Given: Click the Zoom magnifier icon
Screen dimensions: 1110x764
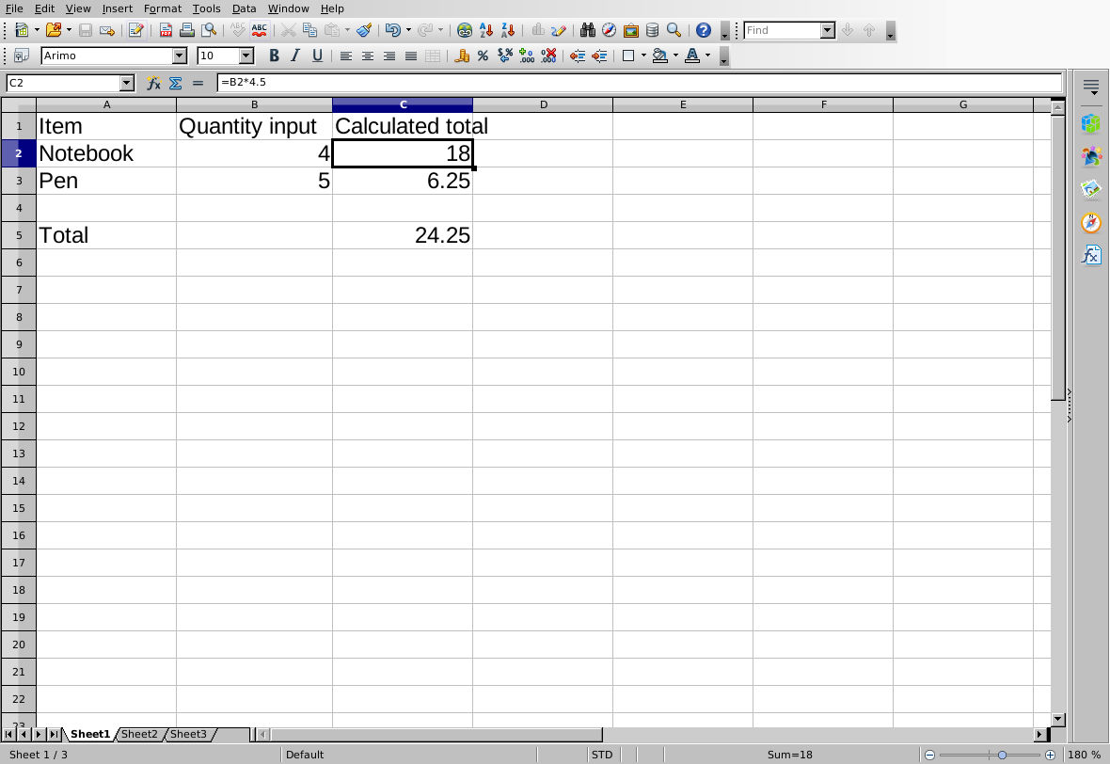Looking at the screenshot, I should click(674, 30).
